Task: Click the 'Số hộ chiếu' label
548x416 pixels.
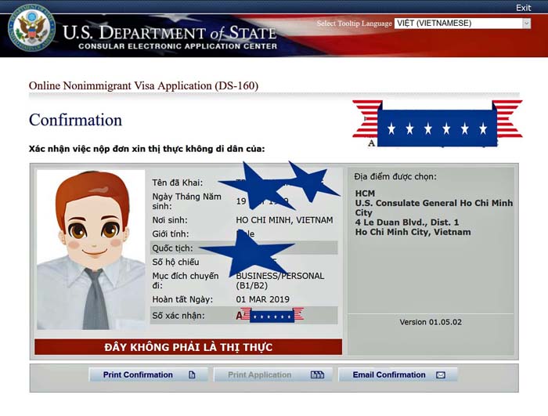Action: pyautogui.click(x=175, y=262)
